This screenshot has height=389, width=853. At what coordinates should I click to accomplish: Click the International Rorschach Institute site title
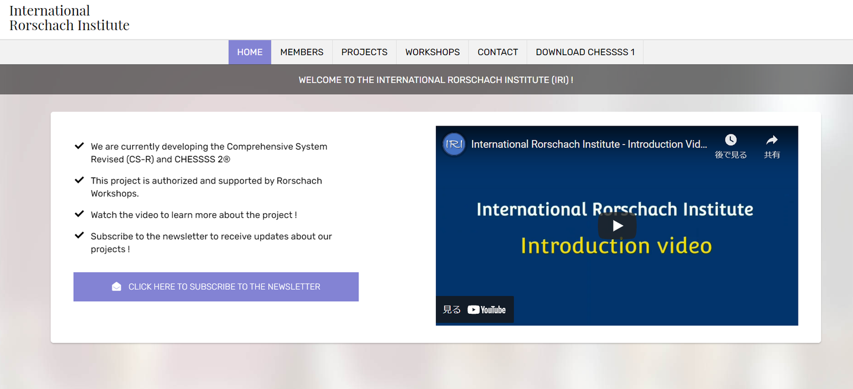[x=69, y=18]
